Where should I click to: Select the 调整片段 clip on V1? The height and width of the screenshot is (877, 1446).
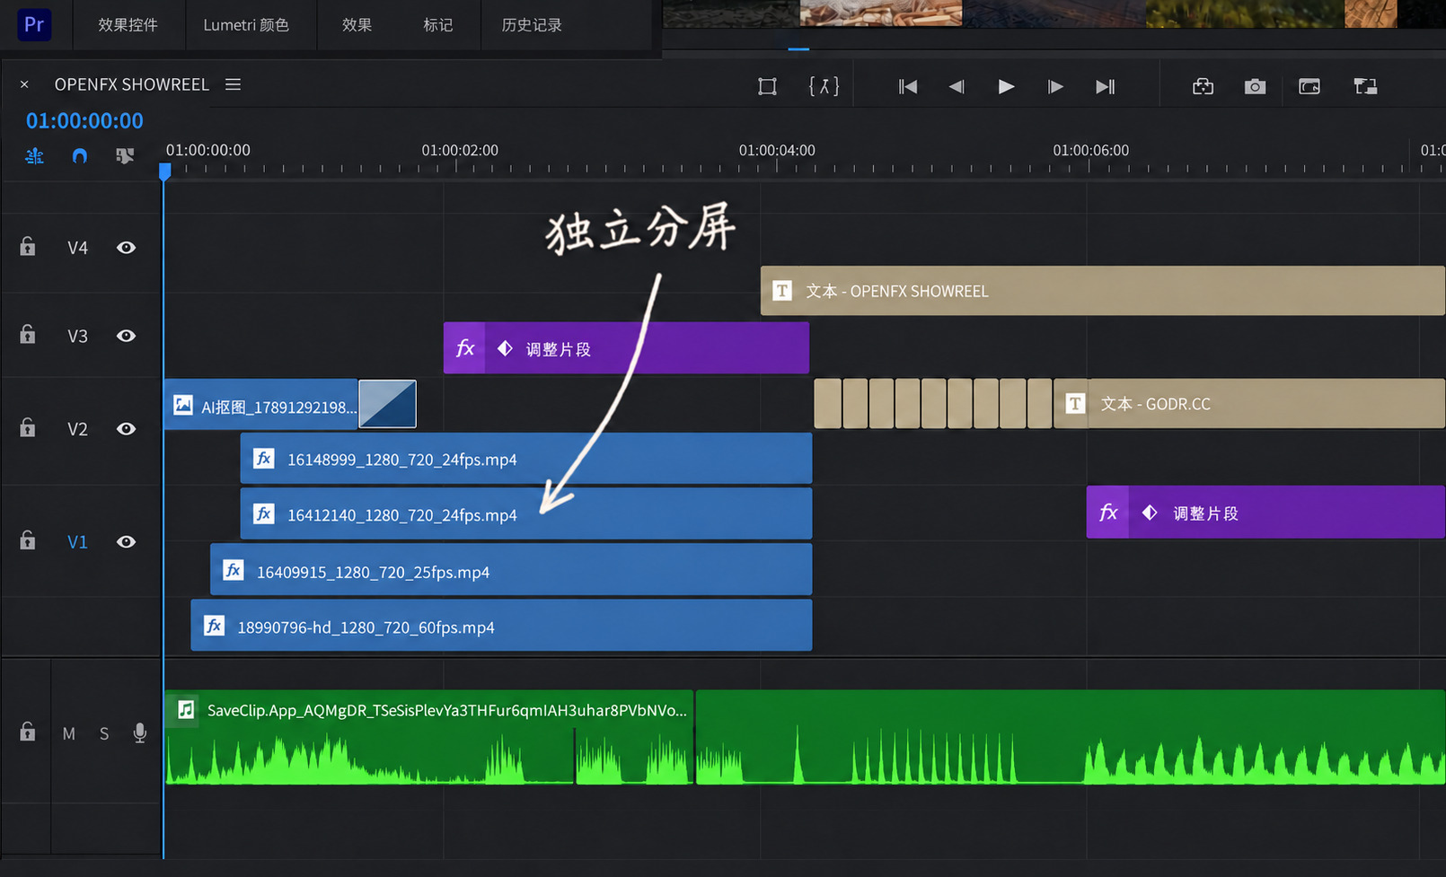1266,513
